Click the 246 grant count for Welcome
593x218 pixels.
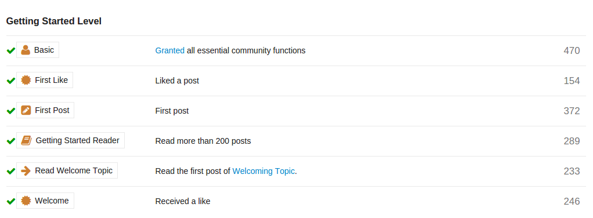(572, 201)
